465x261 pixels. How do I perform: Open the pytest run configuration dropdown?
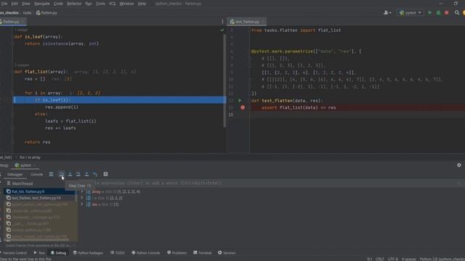(x=411, y=13)
